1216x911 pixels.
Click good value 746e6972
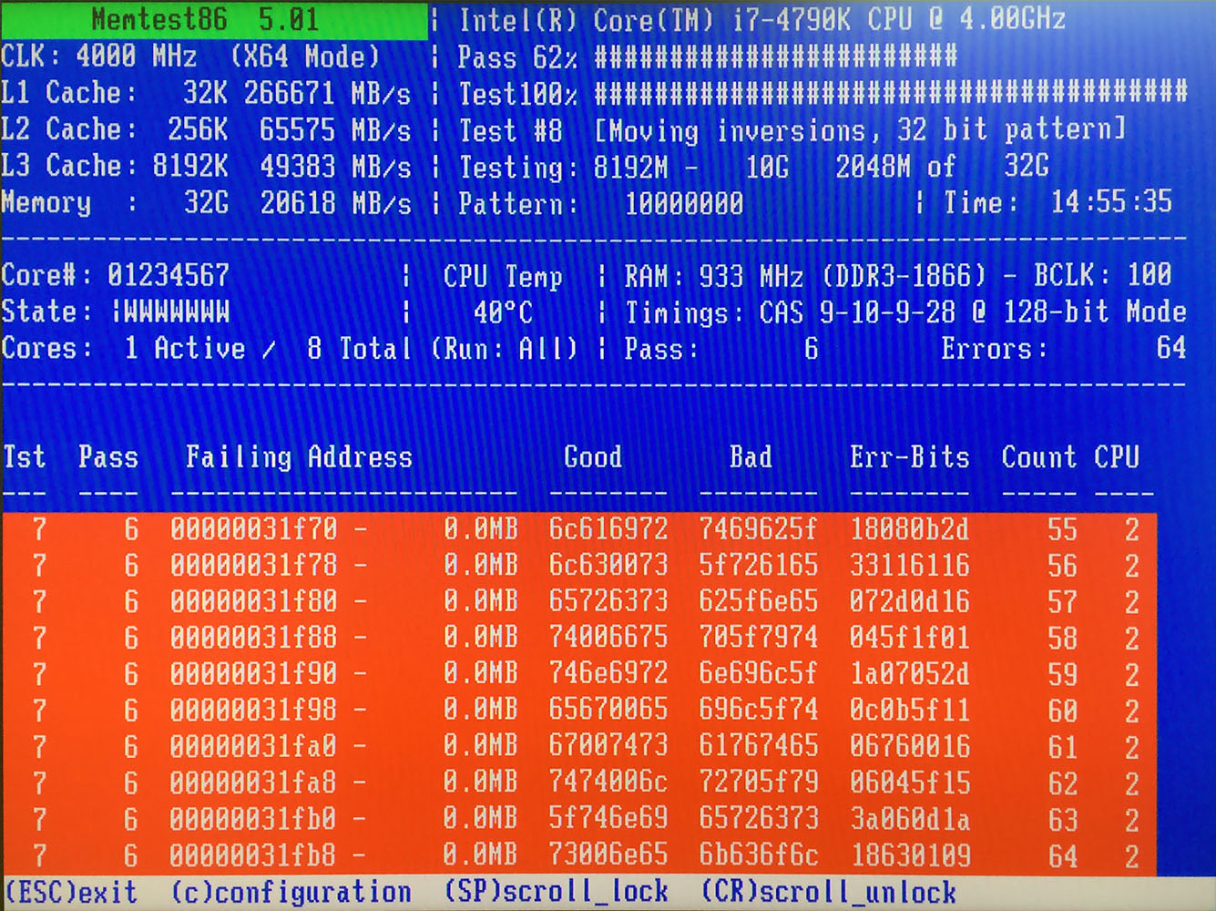pyautogui.click(x=608, y=673)
